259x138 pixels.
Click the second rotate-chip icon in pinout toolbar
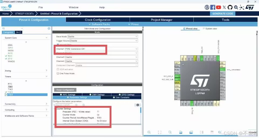point(191,132)
